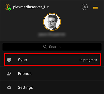Click the Friends people icon
Image resolution: width=104 pixels, height=94 pixels.
pyautogui.click(x=9, y=74)
